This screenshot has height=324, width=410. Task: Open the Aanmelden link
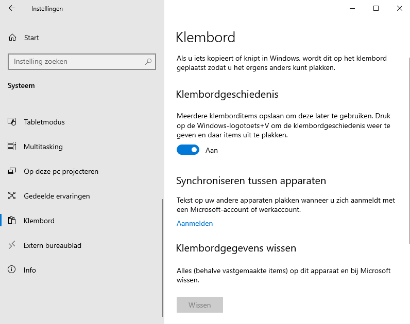click(x=195, y=223)
